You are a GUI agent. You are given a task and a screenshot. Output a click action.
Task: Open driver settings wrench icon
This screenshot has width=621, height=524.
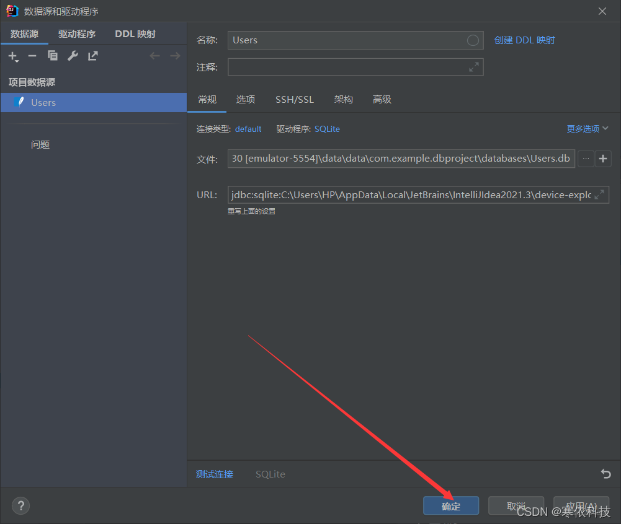pos(73,56)
